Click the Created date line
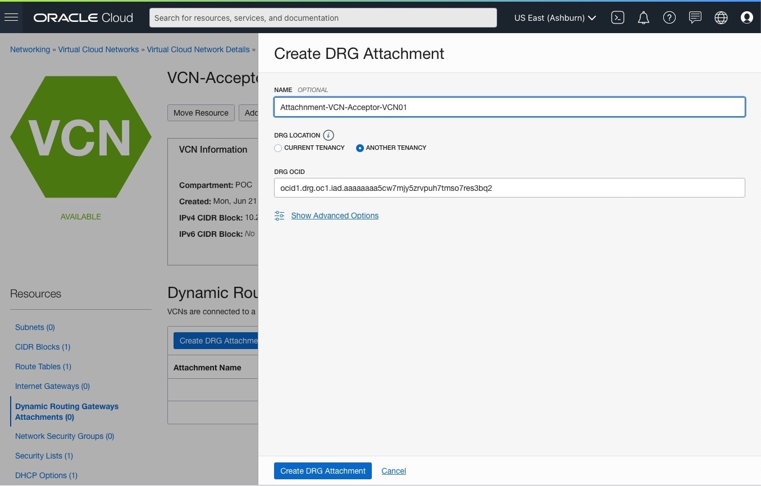Image resolution: width=761 pixels, height=486 pixels. (x=218, y=201)
